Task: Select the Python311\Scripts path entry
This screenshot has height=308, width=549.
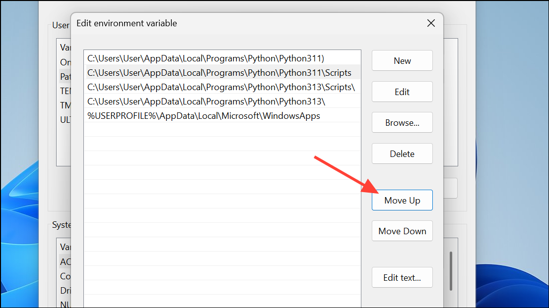Action: [219, 73]
